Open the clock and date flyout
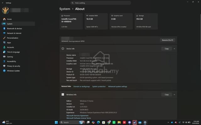Image resolution: width=201 pixels, height=125 pixels. [x=196, y=122]
